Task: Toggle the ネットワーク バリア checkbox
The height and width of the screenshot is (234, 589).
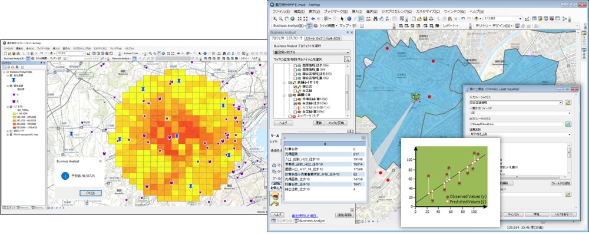Action: [290, 116]
